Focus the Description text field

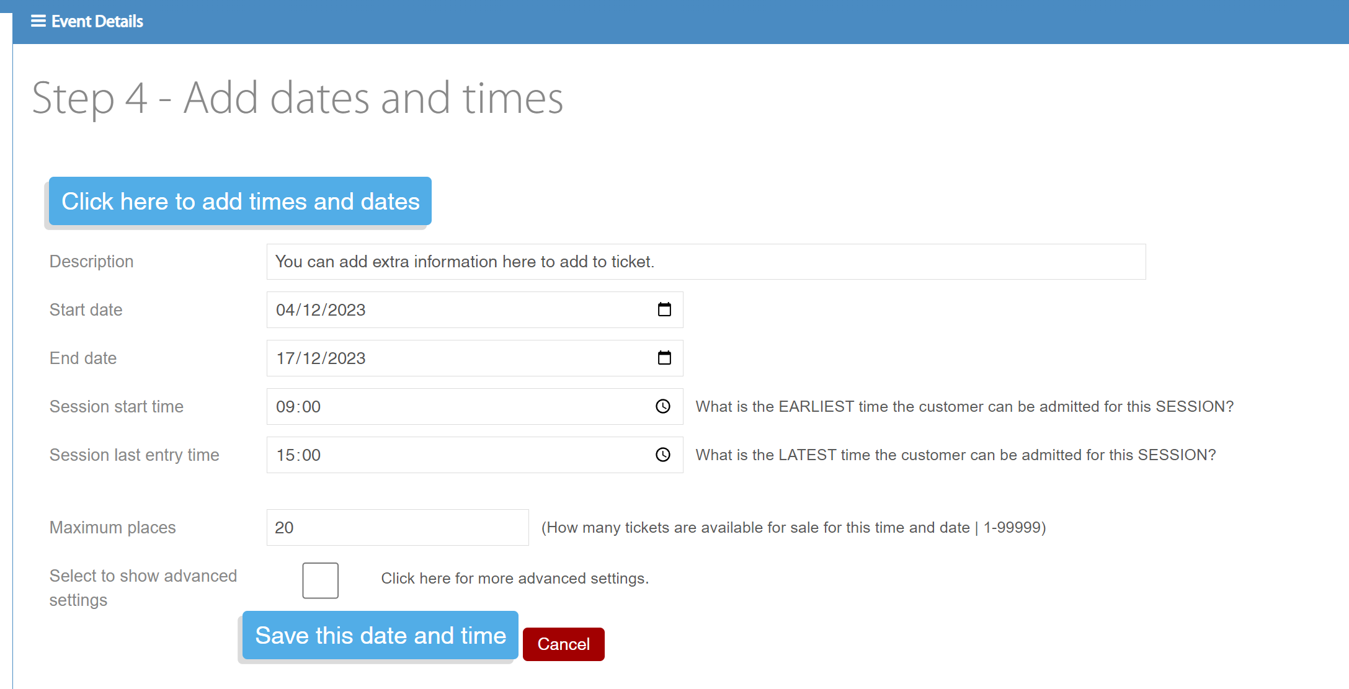coord(705,262)
